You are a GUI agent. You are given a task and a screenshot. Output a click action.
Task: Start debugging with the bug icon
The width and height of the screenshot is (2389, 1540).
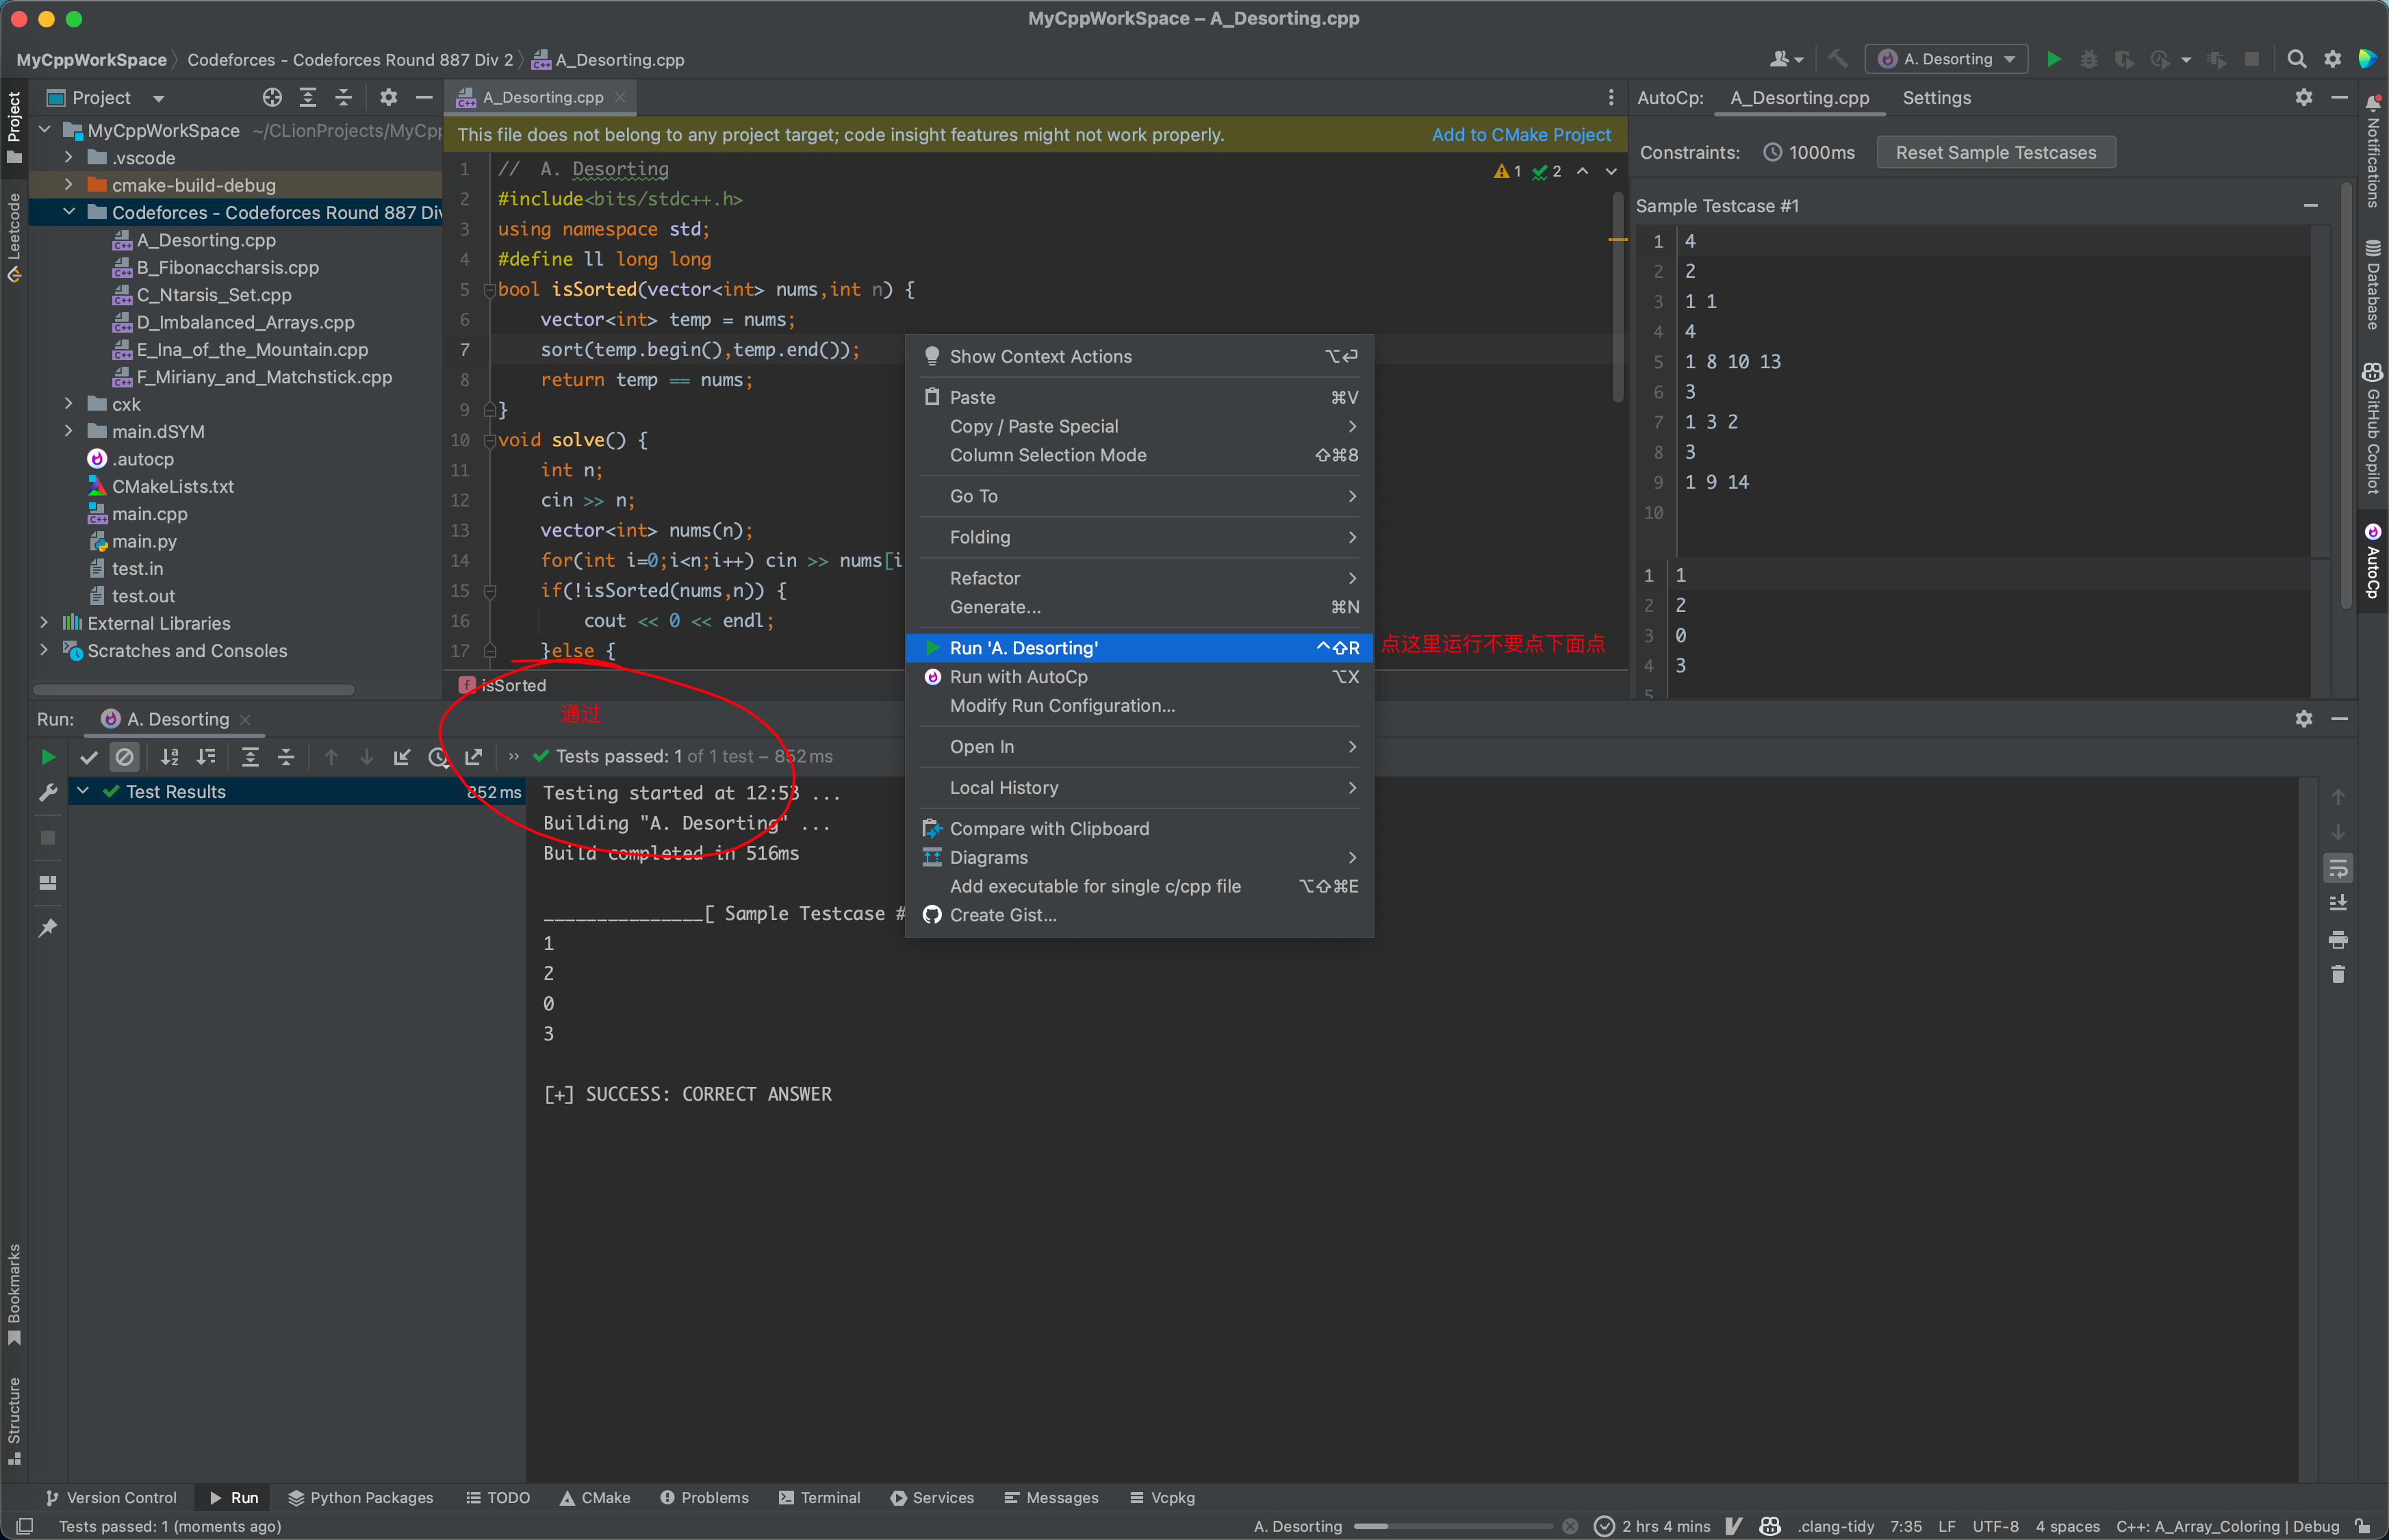(x=2089, y=59)
